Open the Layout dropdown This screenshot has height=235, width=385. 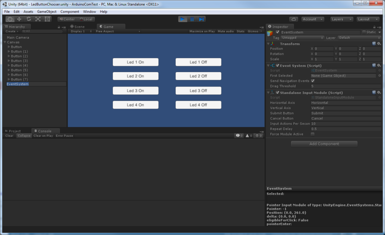pos(368,19)
